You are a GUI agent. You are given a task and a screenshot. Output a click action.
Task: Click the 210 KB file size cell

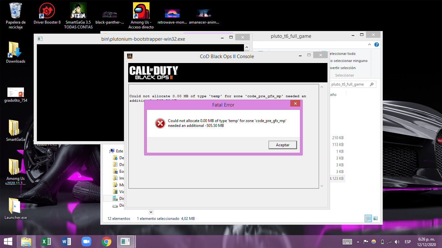(338, 138)
